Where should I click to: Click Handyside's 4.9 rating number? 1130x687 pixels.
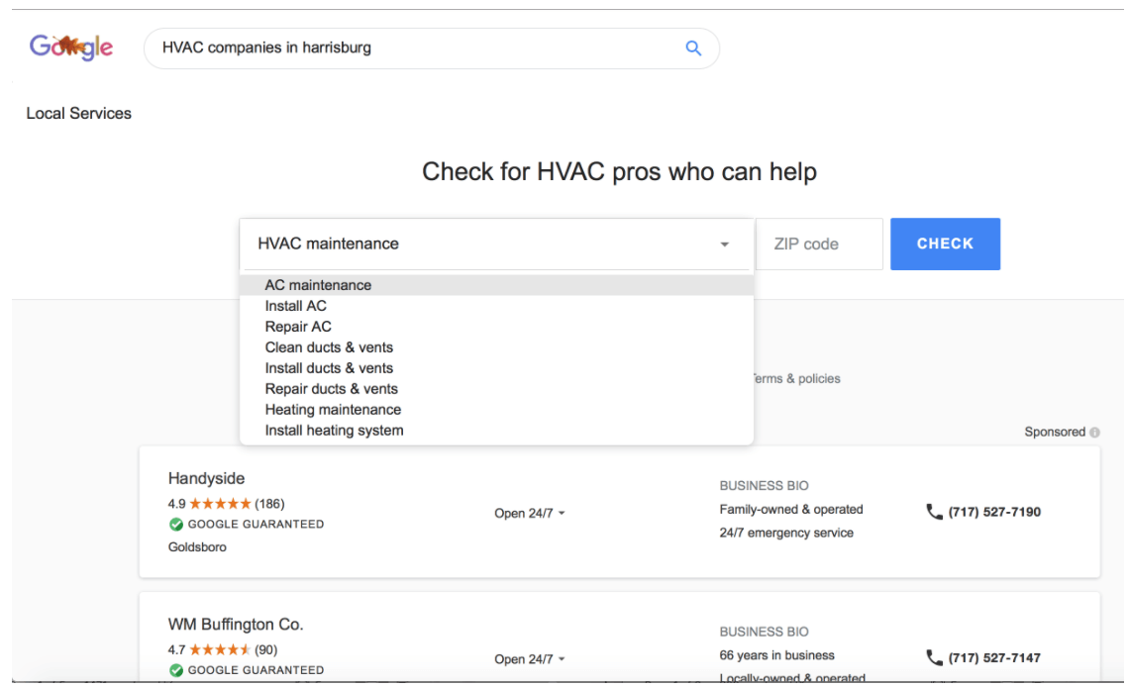tap(176, 504)
